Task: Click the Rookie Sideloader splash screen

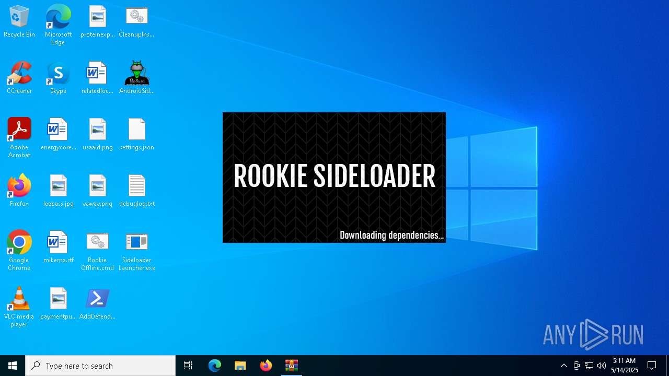Action: 334,178
